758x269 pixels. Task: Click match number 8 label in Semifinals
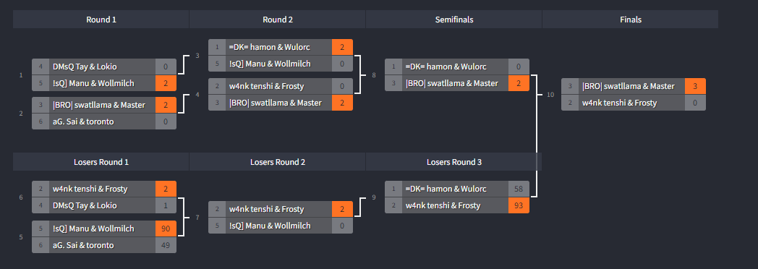[x=374, y=75]
